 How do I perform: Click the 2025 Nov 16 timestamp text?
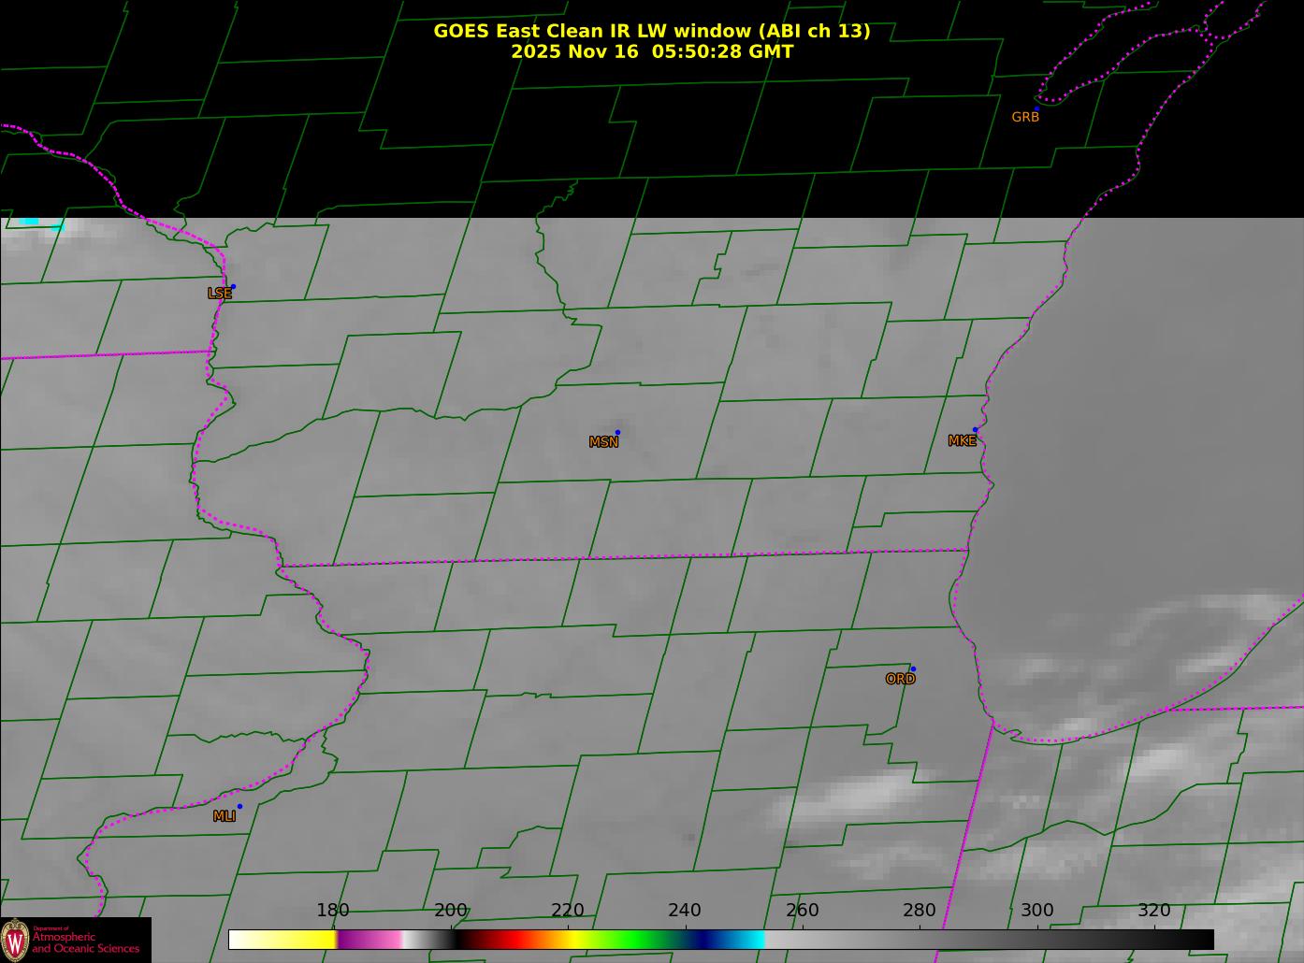tap(651, 51)
